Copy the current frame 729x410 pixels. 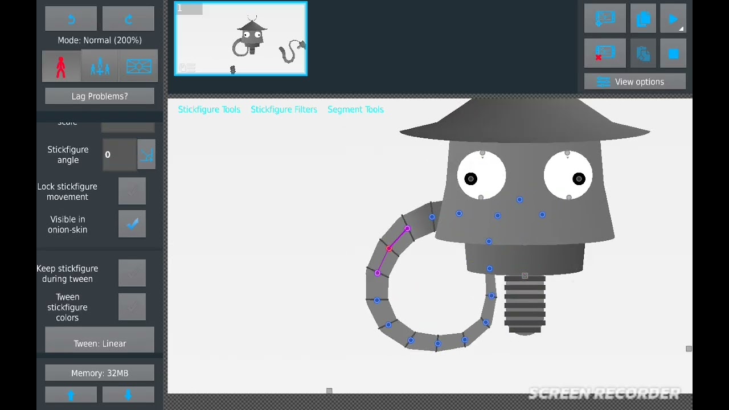pos(644,19)
